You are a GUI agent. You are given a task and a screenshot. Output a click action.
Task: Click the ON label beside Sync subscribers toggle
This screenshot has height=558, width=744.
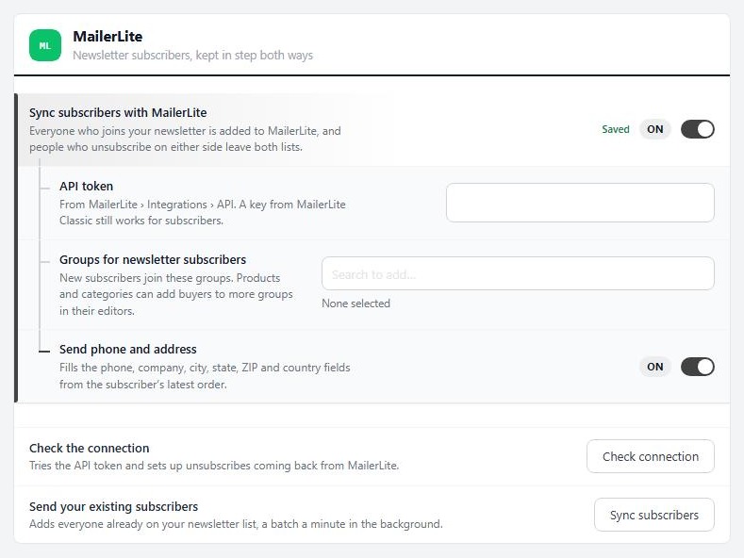pyautogui.click(x=654, y=129)
